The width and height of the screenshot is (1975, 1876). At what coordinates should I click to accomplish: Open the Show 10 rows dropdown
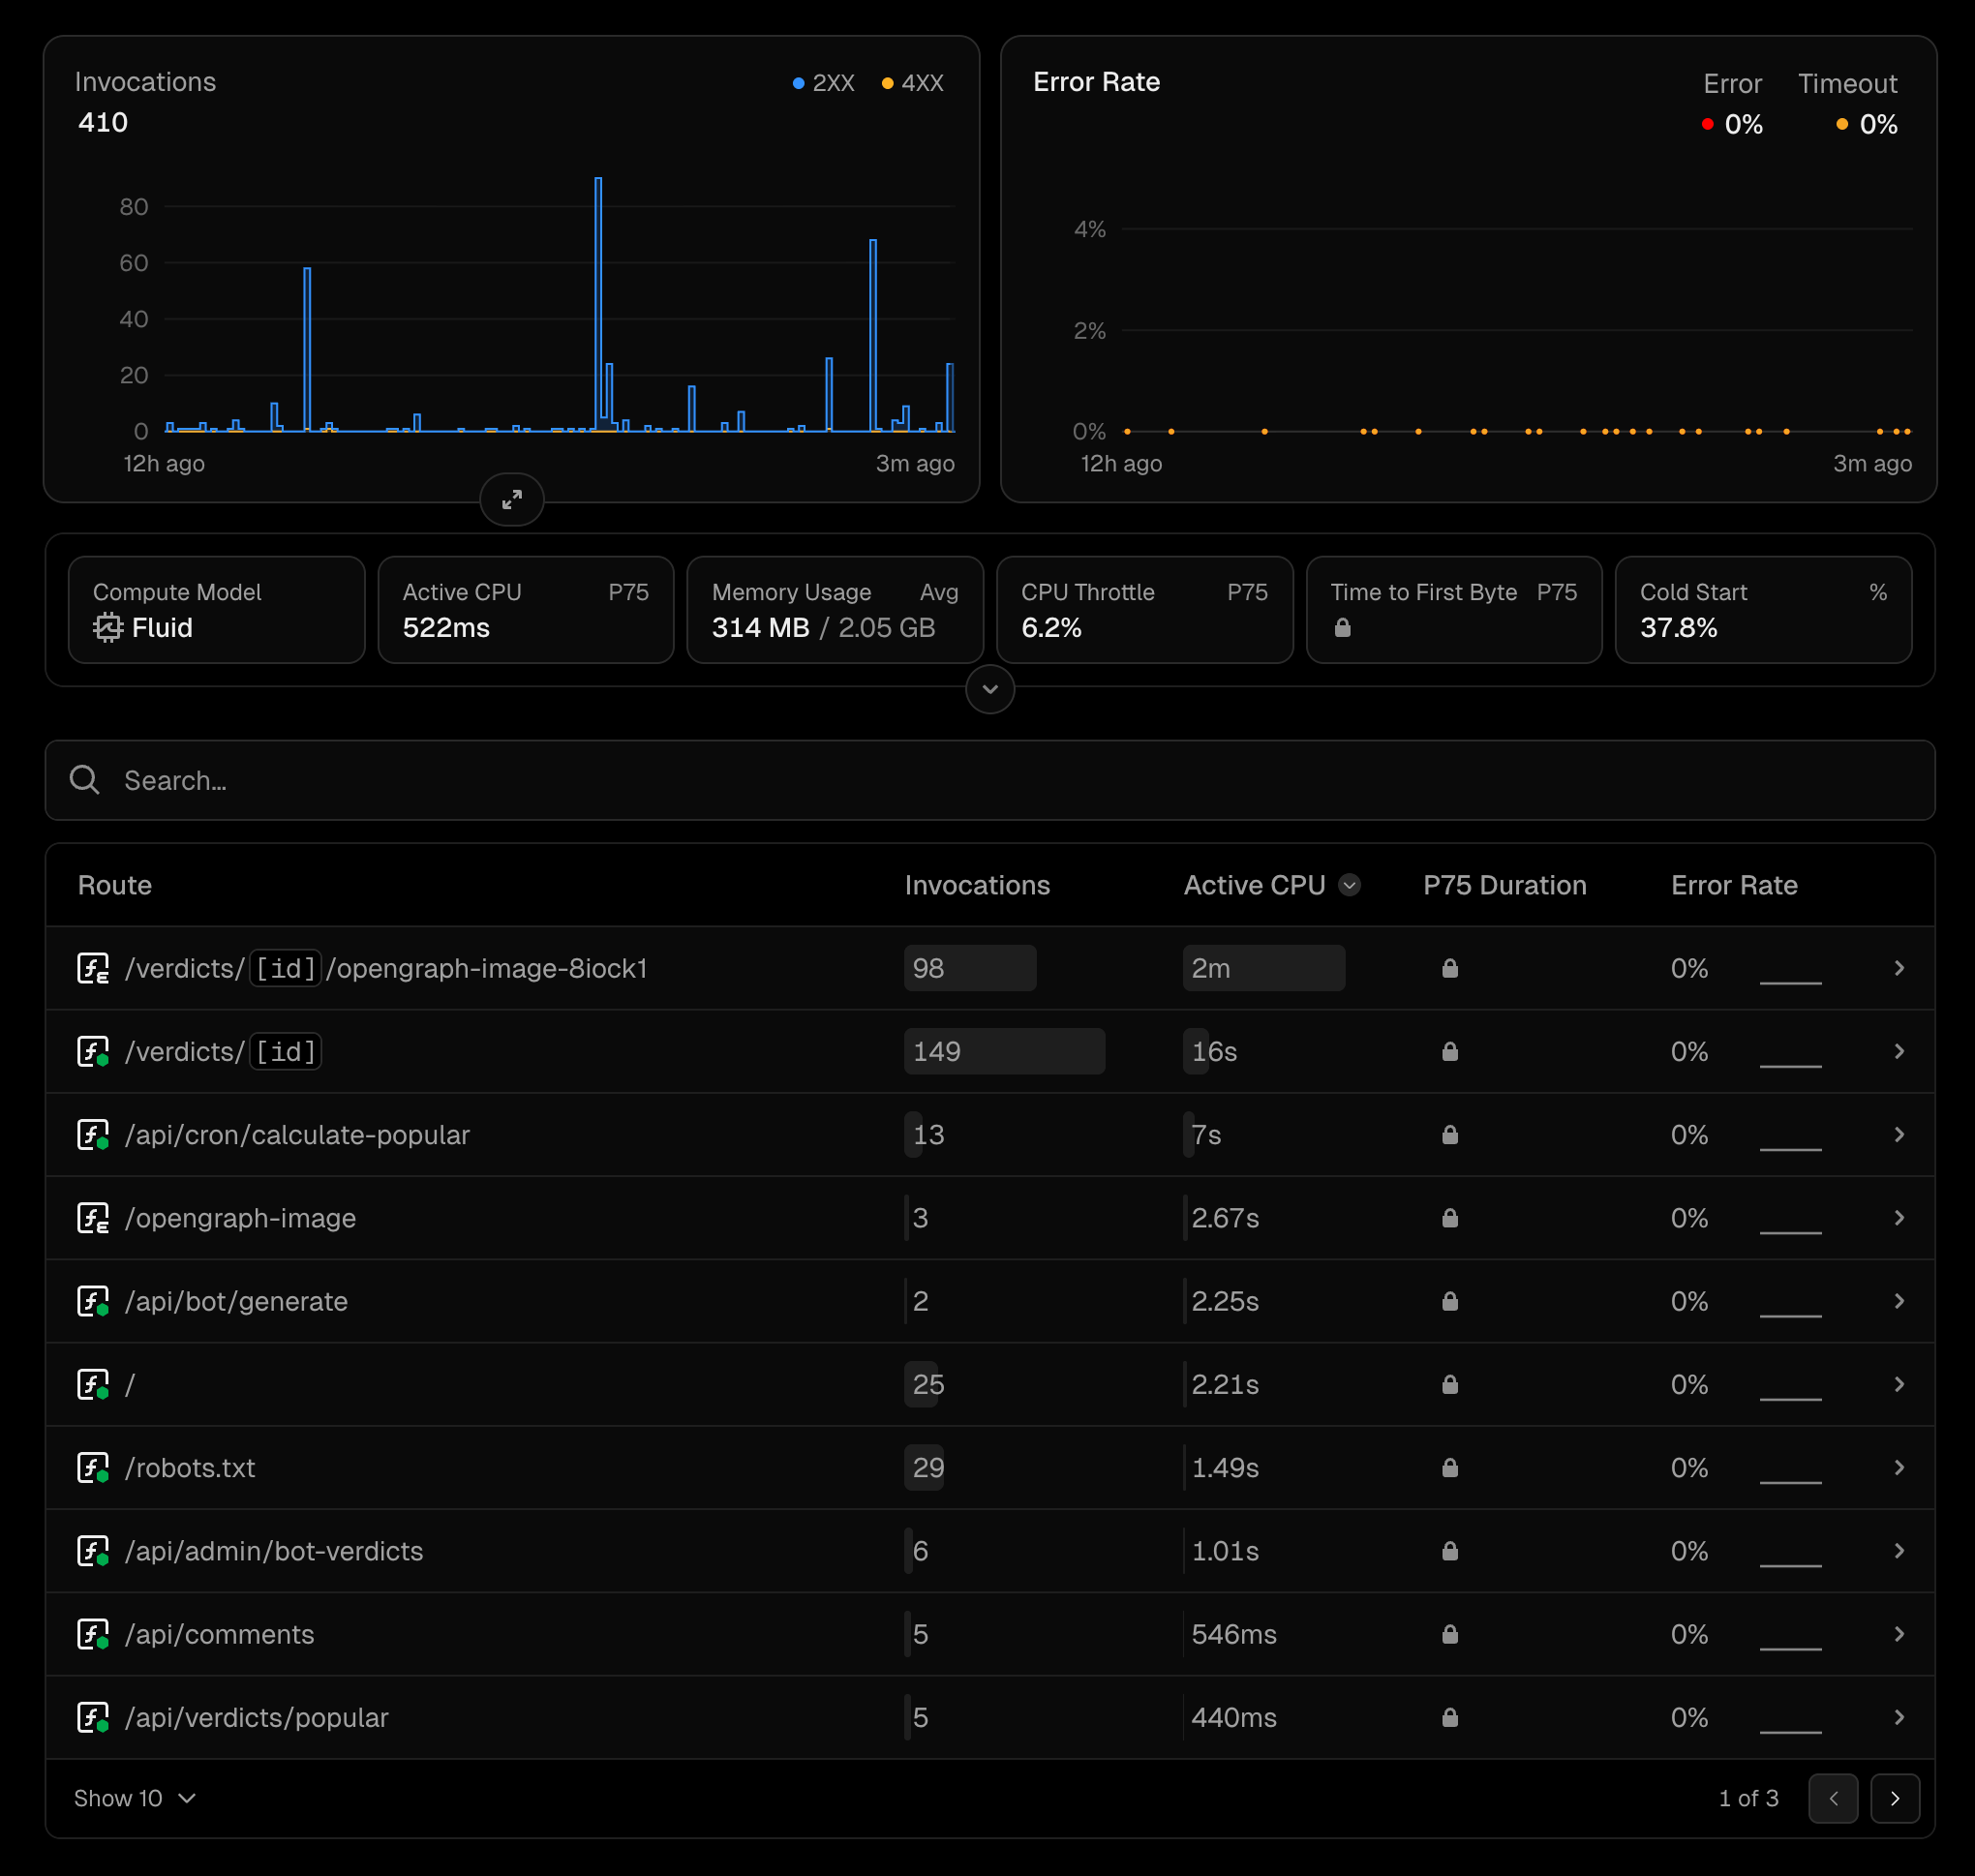[135, 1798]
